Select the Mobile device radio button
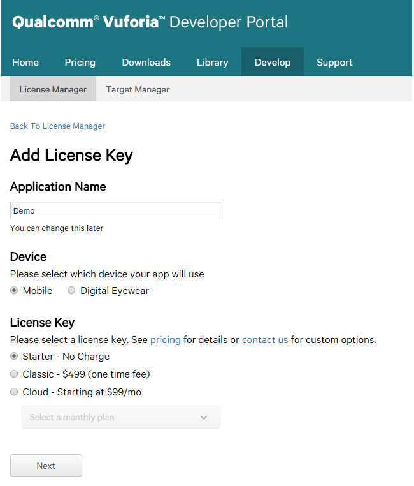 point(14,290)
